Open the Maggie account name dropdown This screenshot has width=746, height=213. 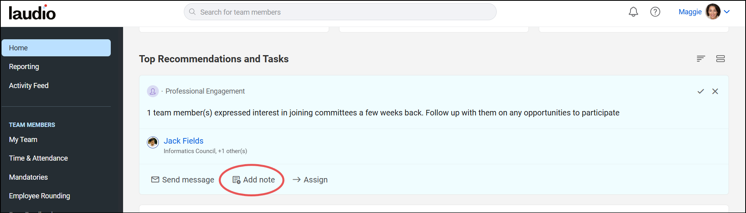(x=690, y=12)
